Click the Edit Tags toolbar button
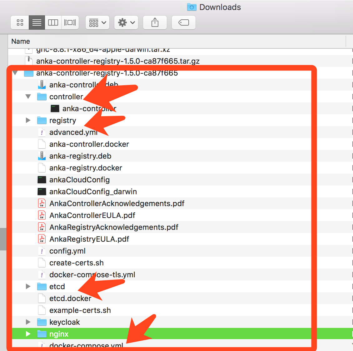Screen dimensions: 353x351 pyautogui.click(x=183, y=22)
